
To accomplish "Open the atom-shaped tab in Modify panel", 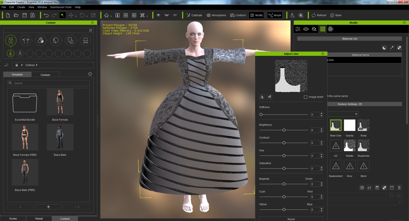I will [331, 29].
